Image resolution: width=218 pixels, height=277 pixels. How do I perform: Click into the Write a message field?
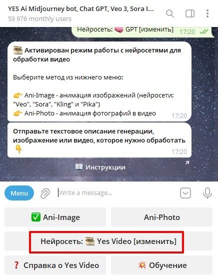pos(116,192)
